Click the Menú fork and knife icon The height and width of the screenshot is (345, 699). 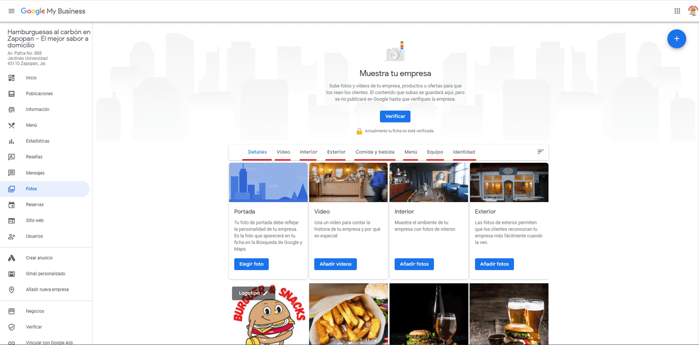tap(11, 125)
